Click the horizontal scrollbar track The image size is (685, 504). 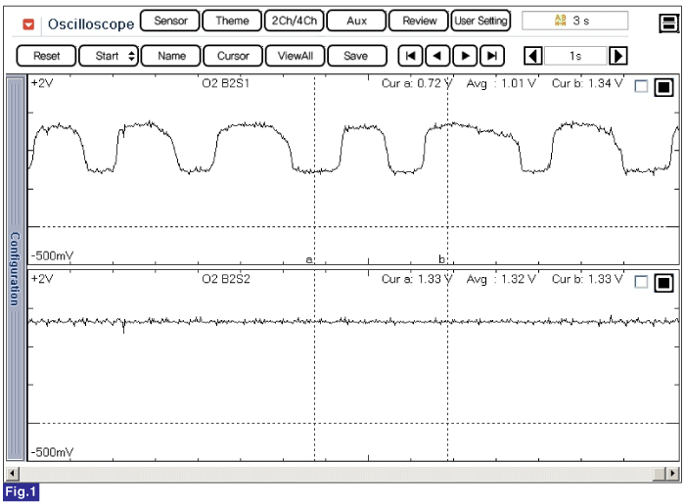point(337,474)
